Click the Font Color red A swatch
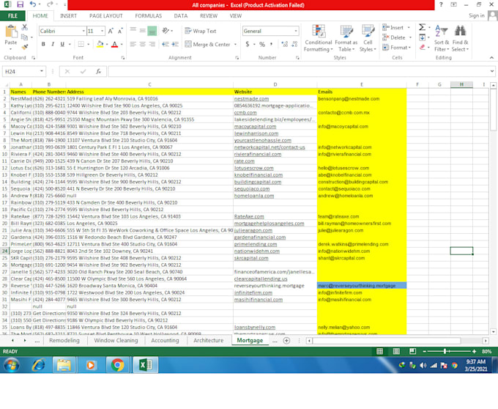 click(x=115, y=44)
